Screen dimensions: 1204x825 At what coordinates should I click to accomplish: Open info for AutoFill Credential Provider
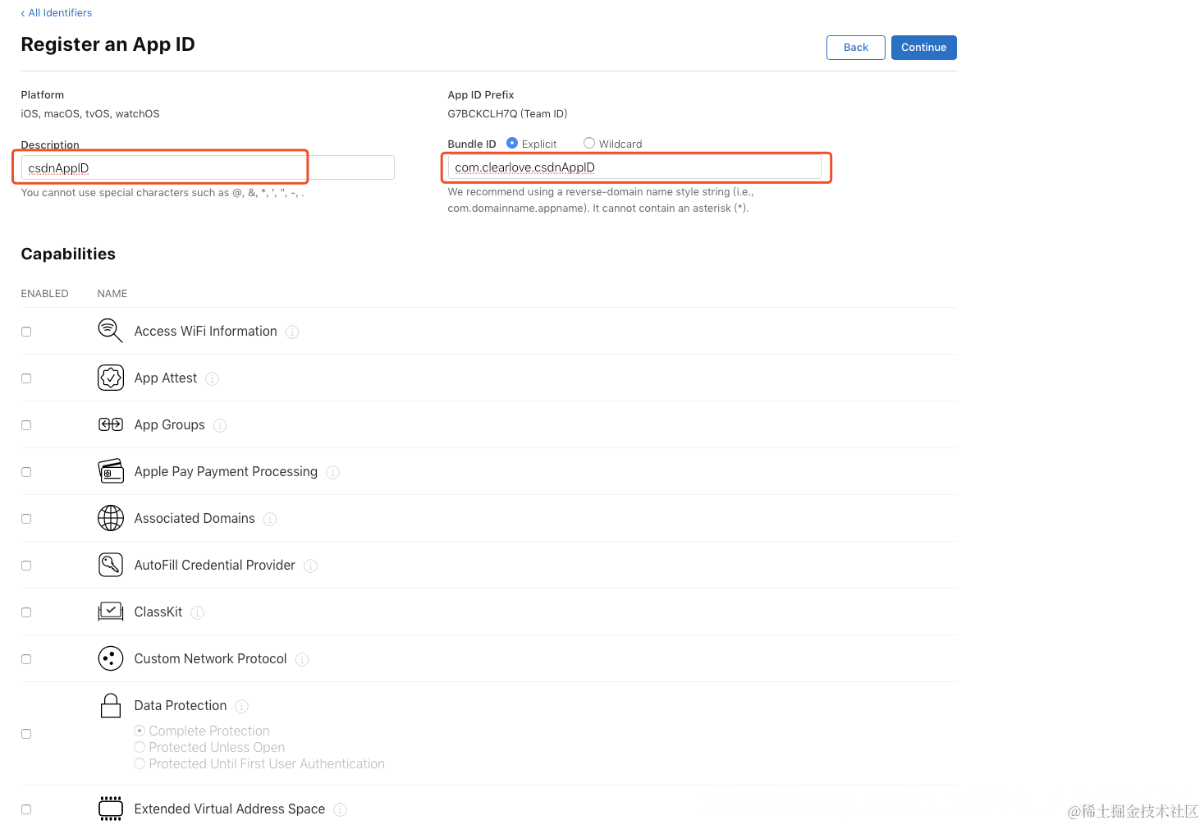pos(310,566)
